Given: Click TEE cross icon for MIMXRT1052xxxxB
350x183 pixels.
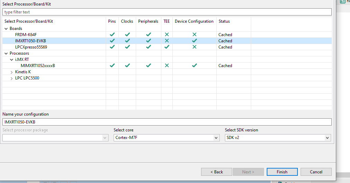Looking at the screenshot, I should pyautogui.click(x=167, y=66).
